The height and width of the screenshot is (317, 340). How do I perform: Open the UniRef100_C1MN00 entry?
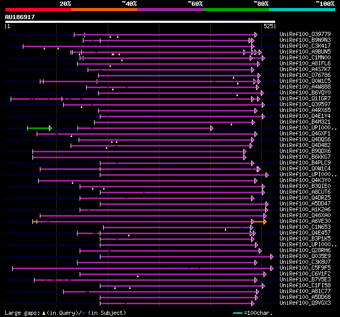coord(305,58)
